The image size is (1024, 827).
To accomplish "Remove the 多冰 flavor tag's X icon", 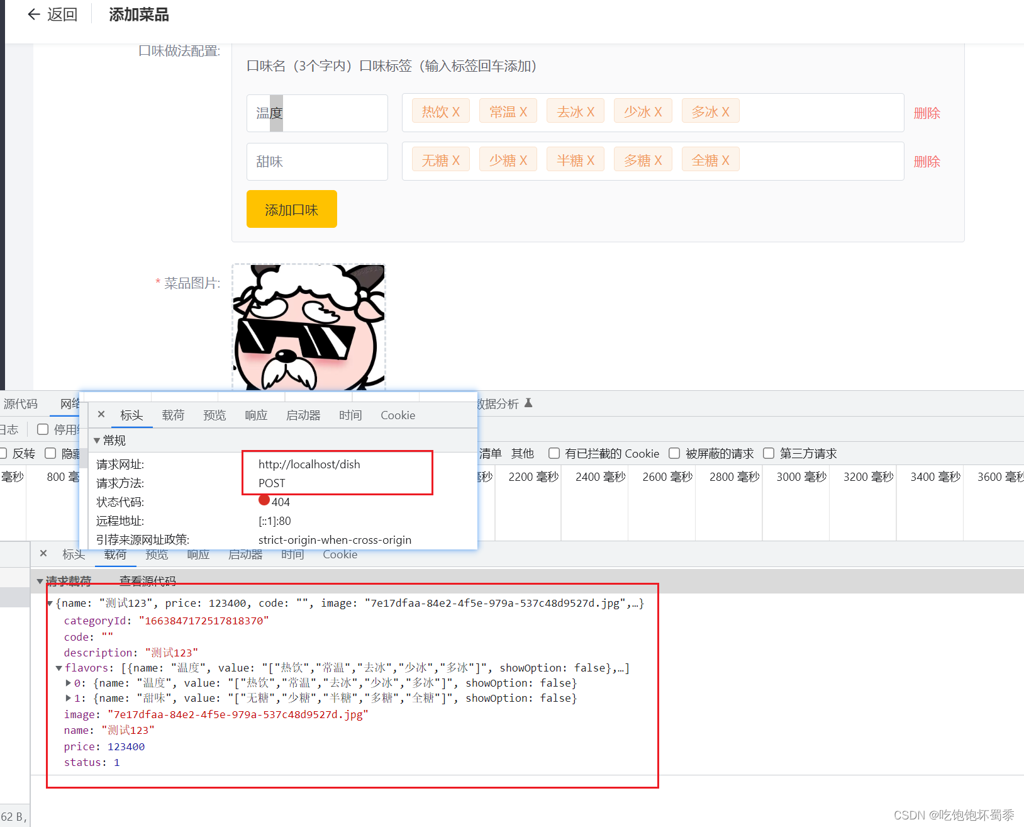I will [x=725, y=111].
